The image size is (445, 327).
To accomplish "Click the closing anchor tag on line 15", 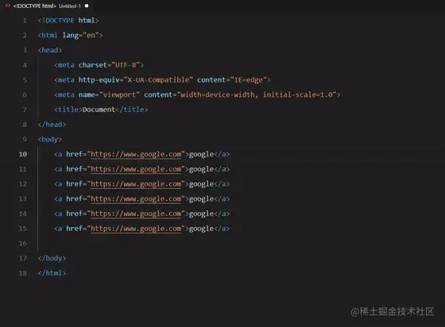I will [222, 229].
